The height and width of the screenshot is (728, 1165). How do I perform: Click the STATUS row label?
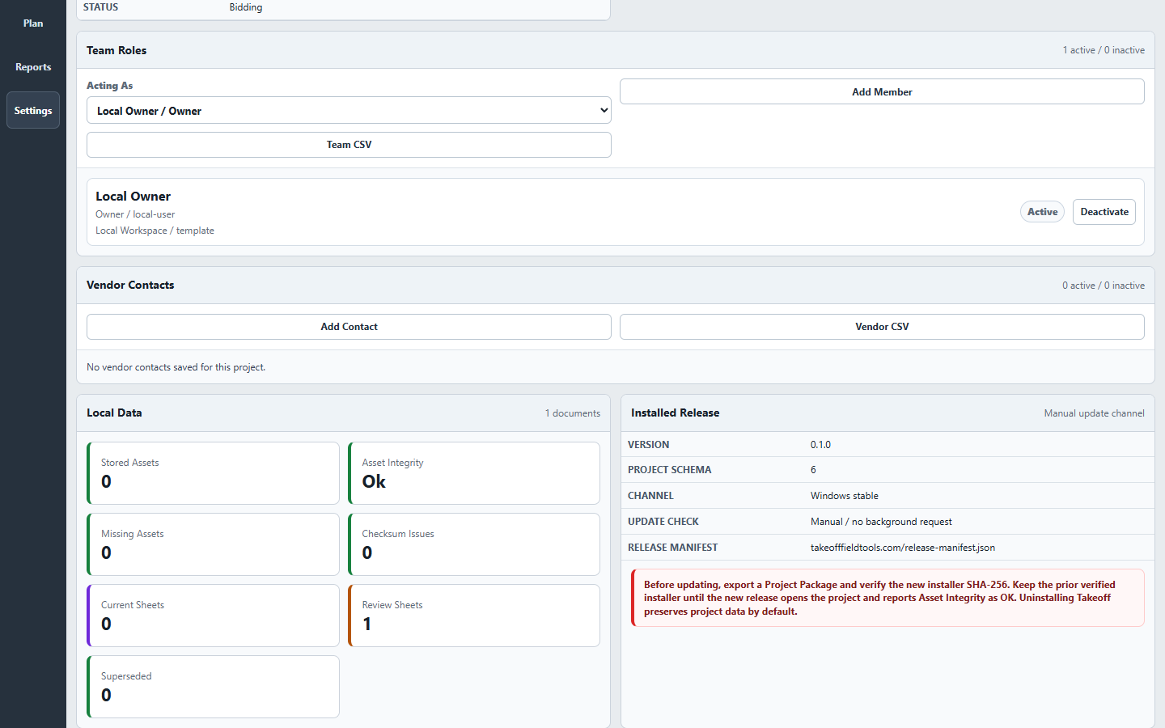100,7
